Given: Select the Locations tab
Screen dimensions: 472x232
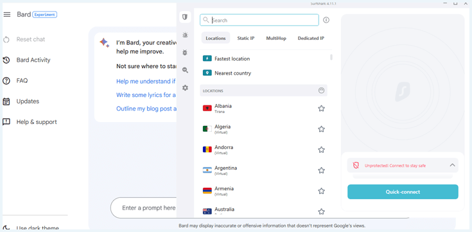Looking at the screenshot, I should [216, 39].
